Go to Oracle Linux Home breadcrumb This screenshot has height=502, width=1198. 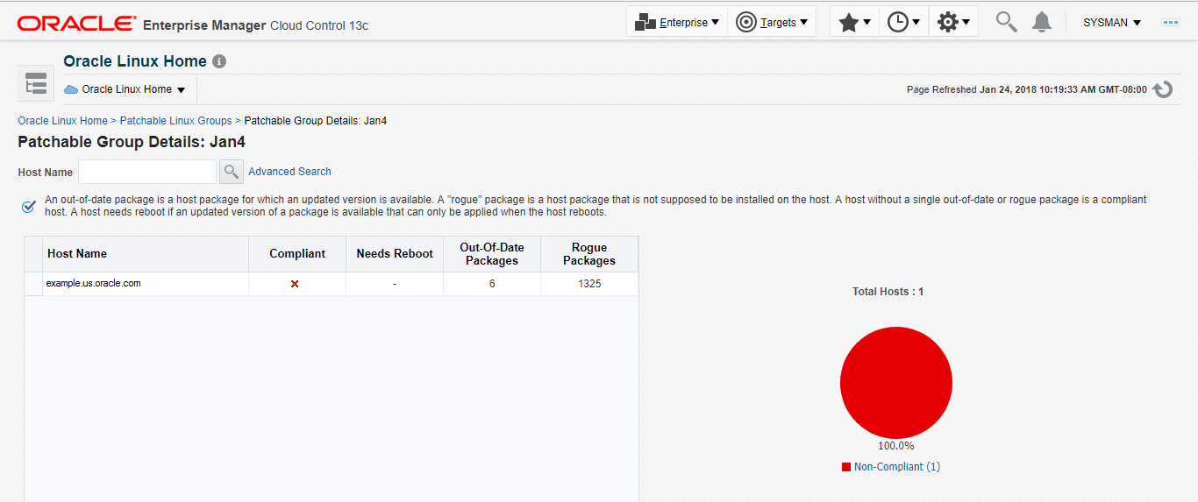pos(62,121)
